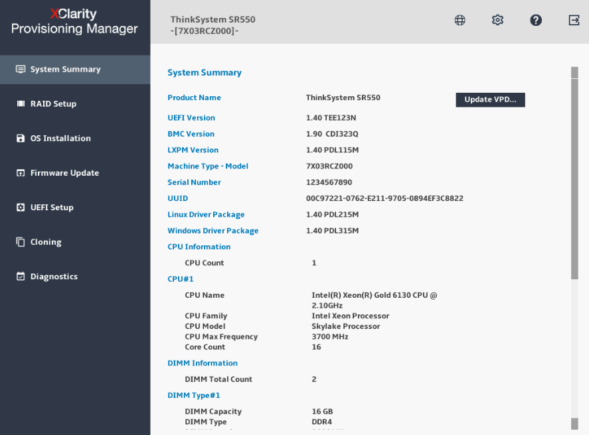Click the CPU Information section heading
Viewport: 589px width, 435px height.
coord(199,247)
